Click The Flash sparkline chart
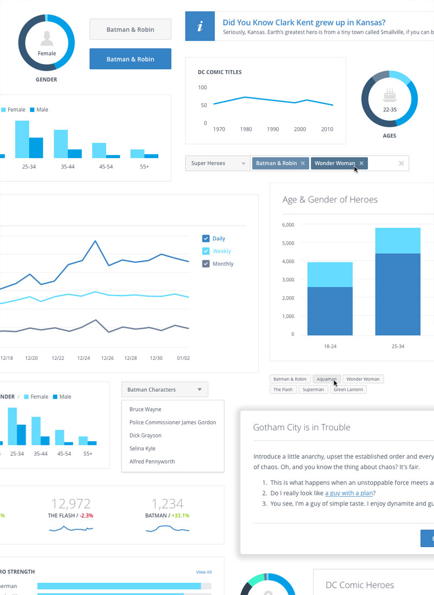Viewport: 434px width, 595px height. [x=71, y=529]
